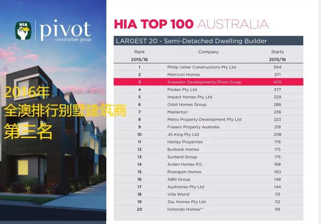The width and height of the screenshot is (321, 224).
Task: Click starts value 144
Action: [x=277, y=187]
